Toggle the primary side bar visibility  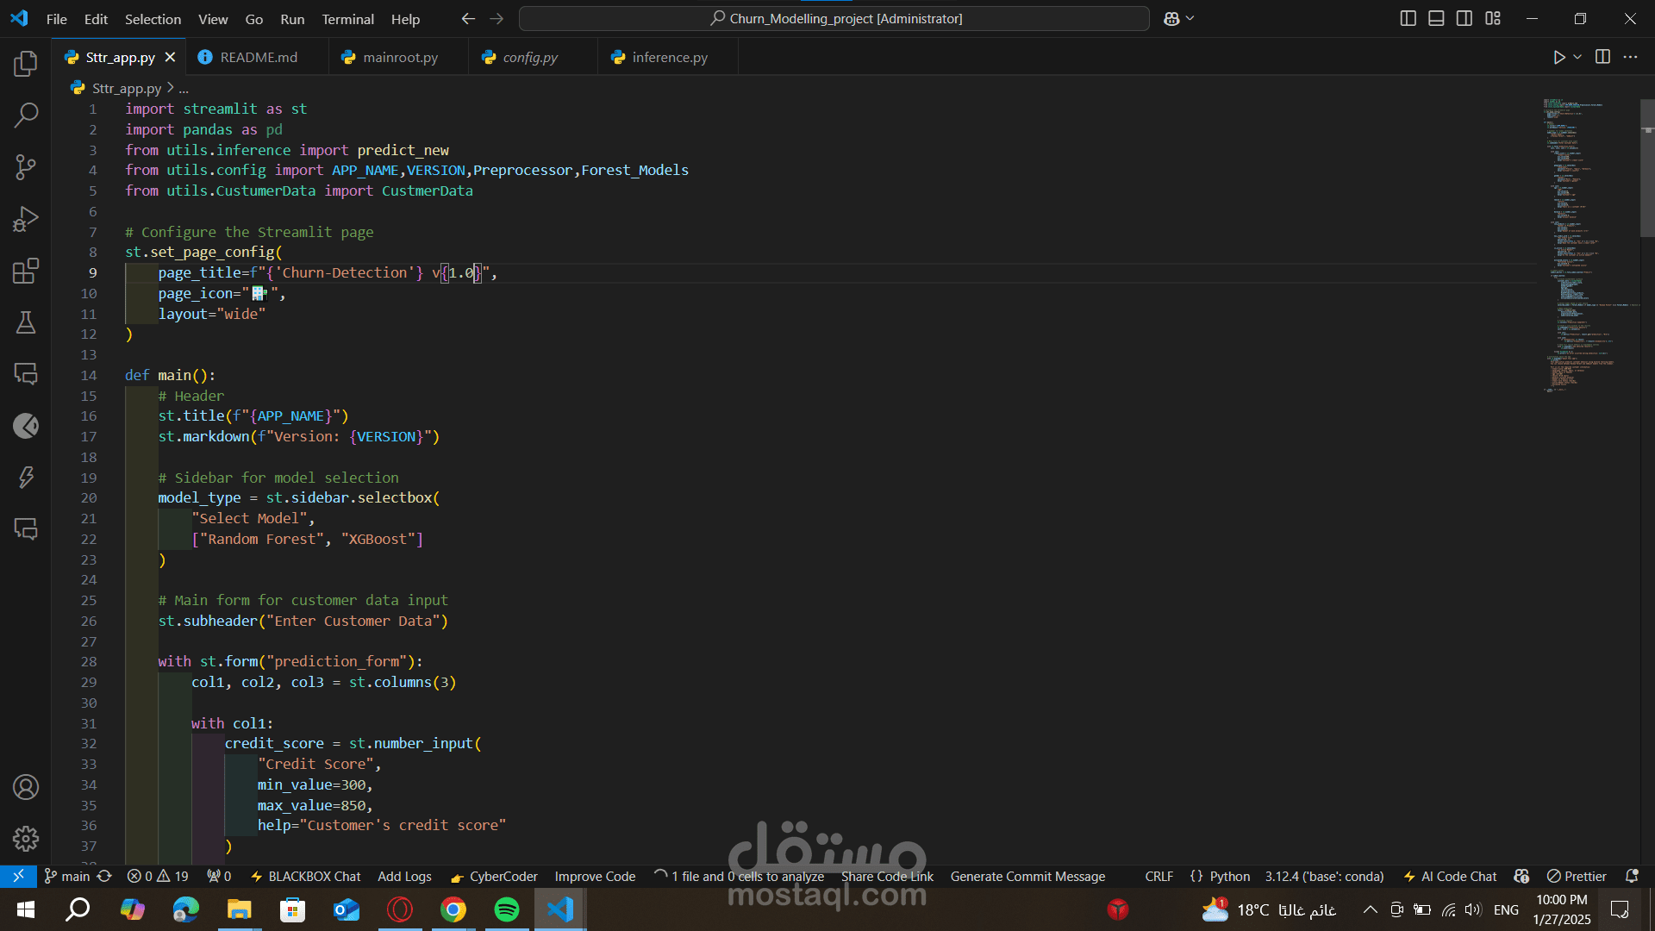coord(1408,18)
